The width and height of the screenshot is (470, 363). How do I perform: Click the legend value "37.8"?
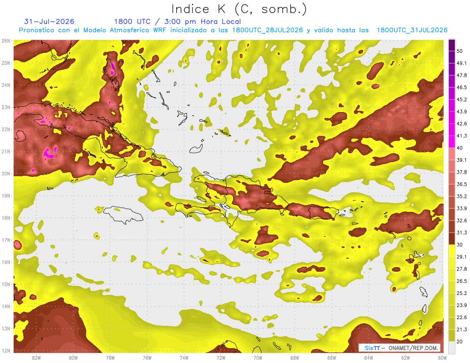461,172
